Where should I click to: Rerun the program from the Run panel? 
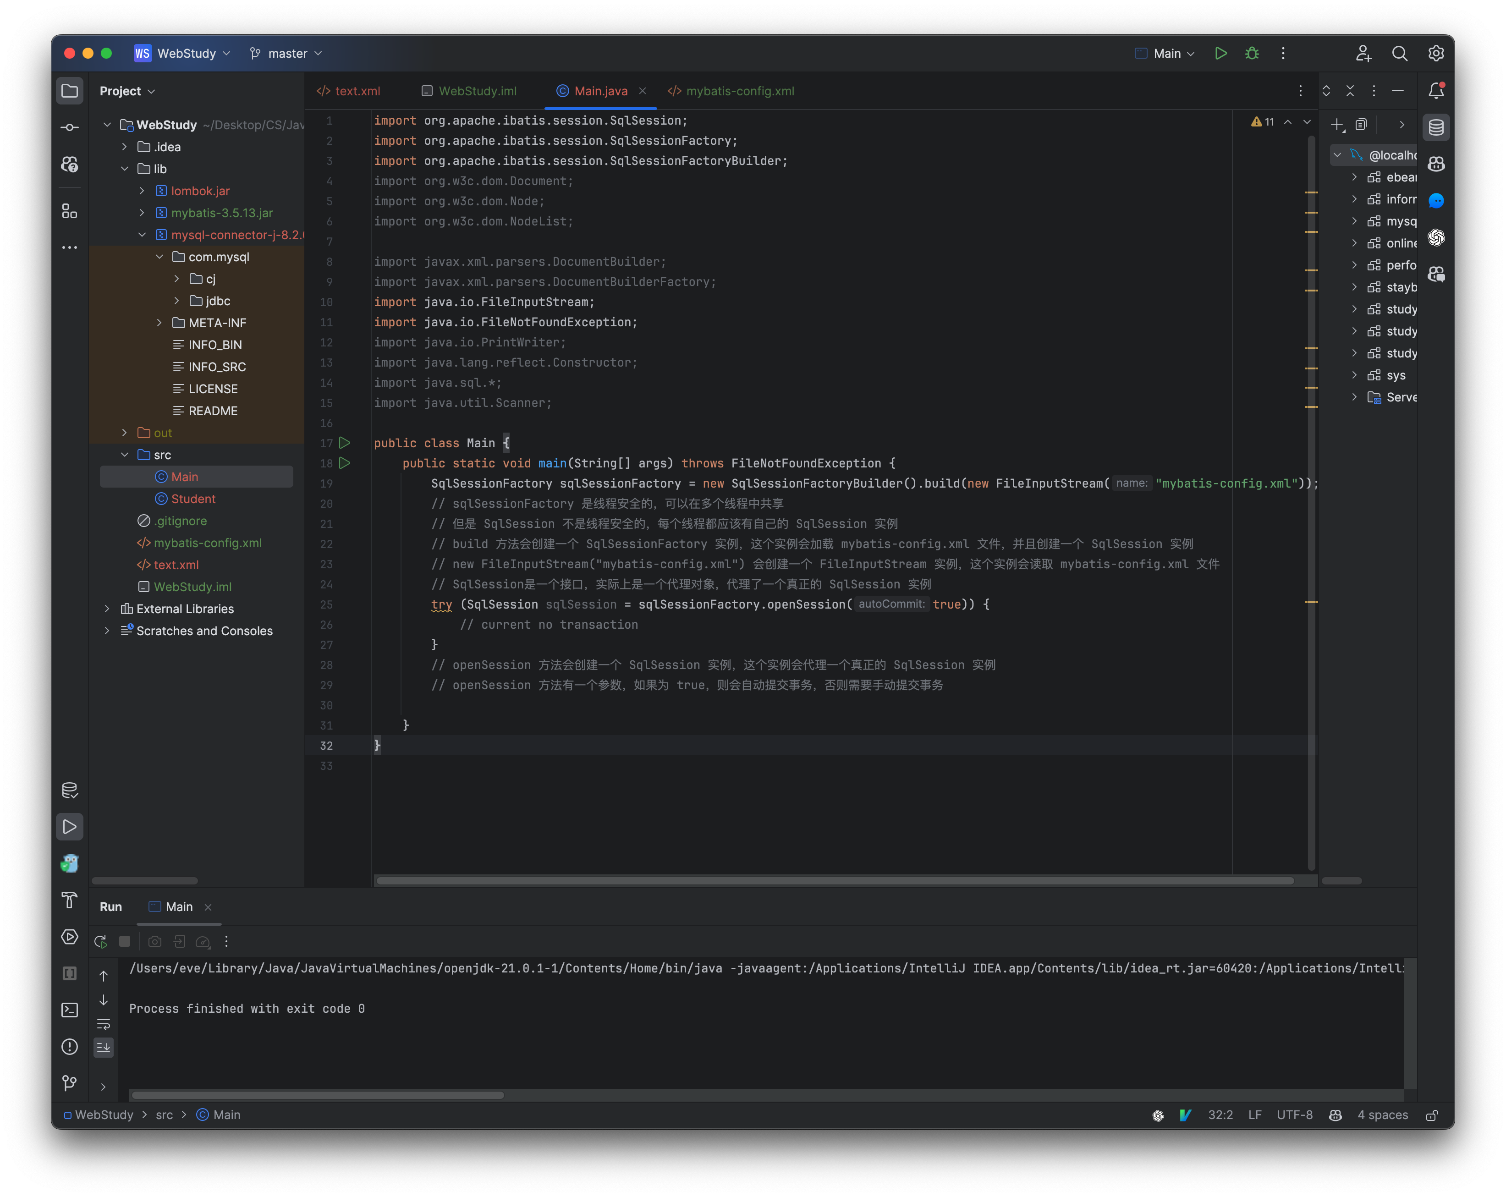point(100,941)
